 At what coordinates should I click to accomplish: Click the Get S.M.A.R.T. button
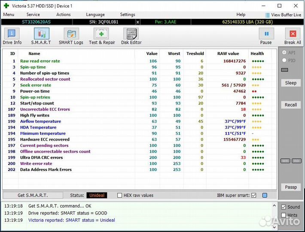pos(33,195)
